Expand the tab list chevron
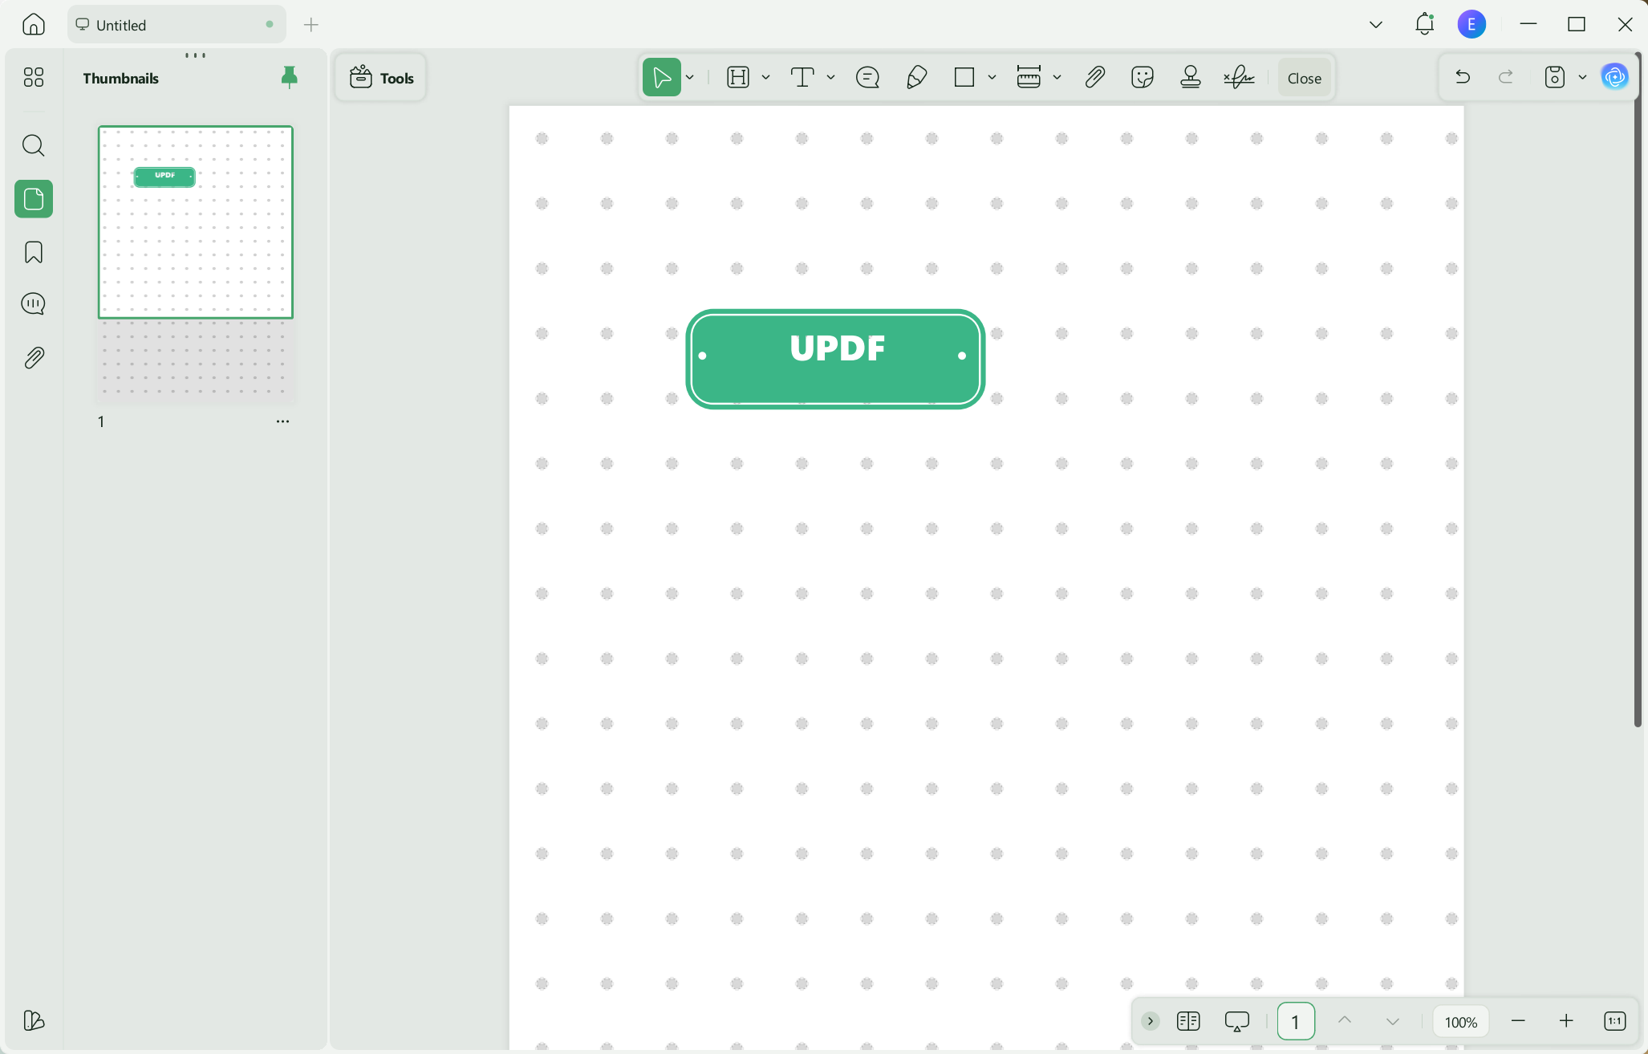This screenshot has width=1648, height=1054. pyautogui.click(x=1376, y=25)
